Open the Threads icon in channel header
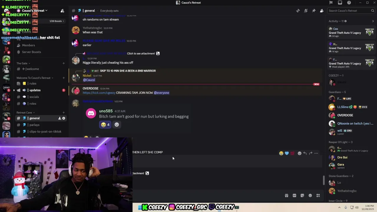This screenshot has height=212, width=377. (298, 11)
